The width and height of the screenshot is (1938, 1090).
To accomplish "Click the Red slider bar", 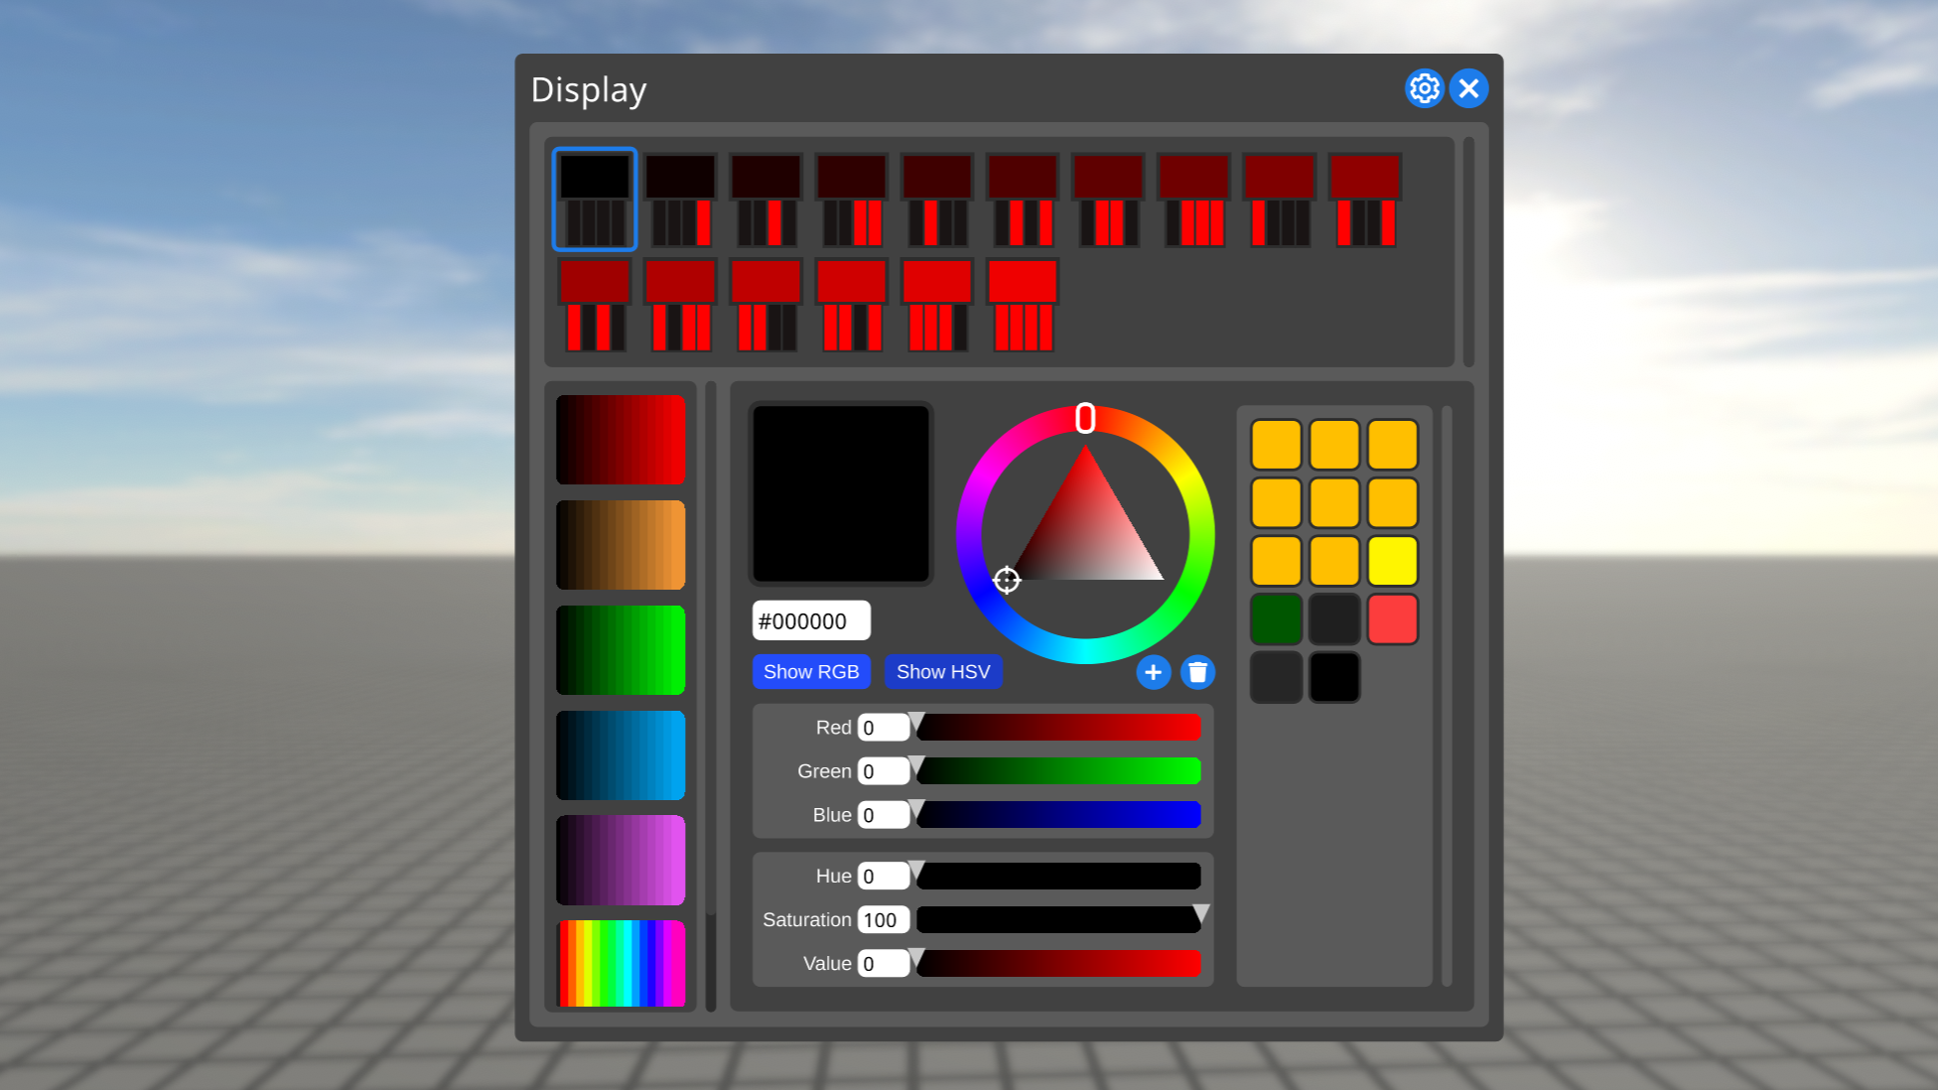I will tap(1058, 728).
